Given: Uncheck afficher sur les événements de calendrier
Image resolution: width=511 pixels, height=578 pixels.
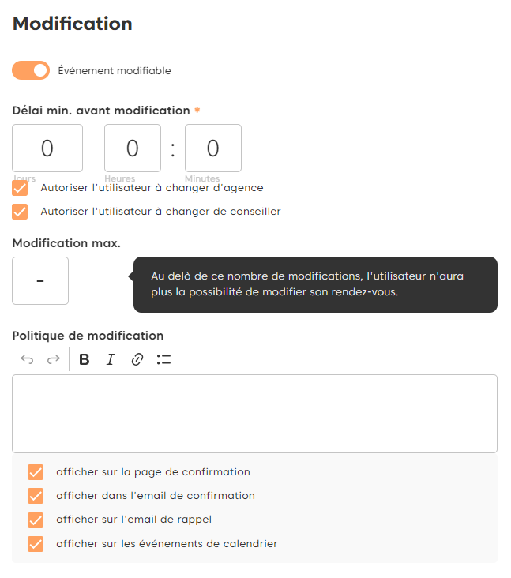Looking at the screenshot, I should coord(36,544).
